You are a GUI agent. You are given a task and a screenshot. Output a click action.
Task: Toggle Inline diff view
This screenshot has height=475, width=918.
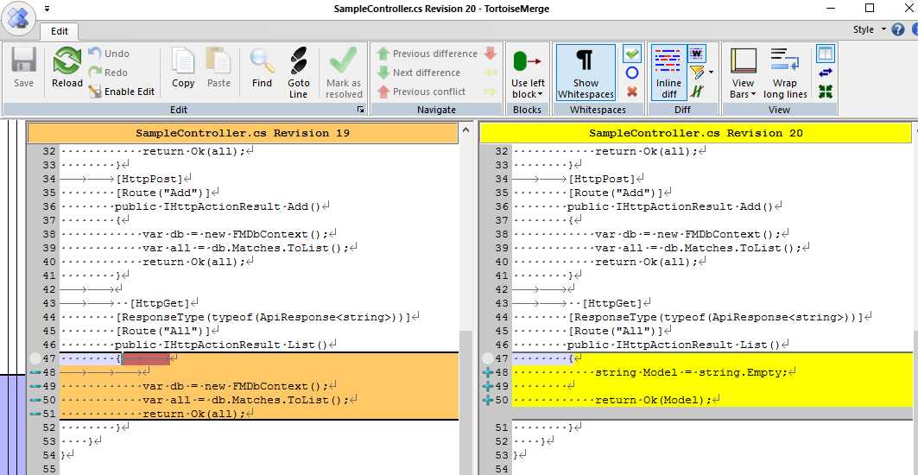click(x=668, y=73)
